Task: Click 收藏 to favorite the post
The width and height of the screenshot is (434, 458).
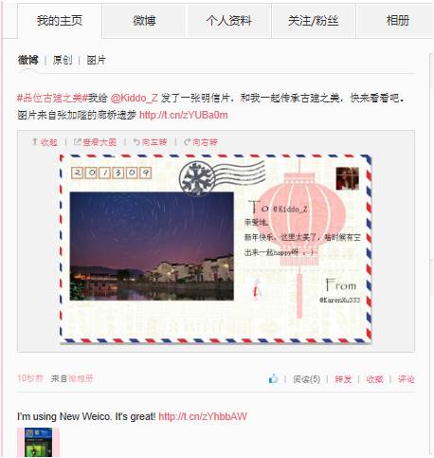Action: pos(374,379)
